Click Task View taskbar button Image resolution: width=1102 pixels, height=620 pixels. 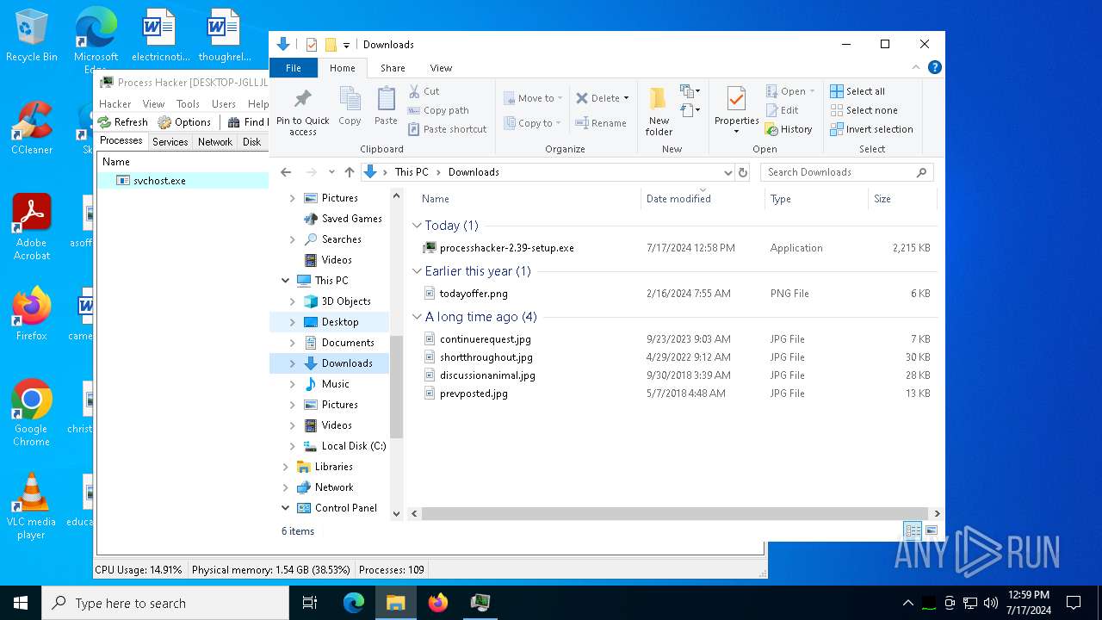(310, 603)
